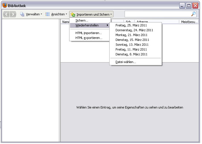Select Datei wählen... in submenu
Image resolution: width=202 pixels, height=144 pixels.
[125, 62]
